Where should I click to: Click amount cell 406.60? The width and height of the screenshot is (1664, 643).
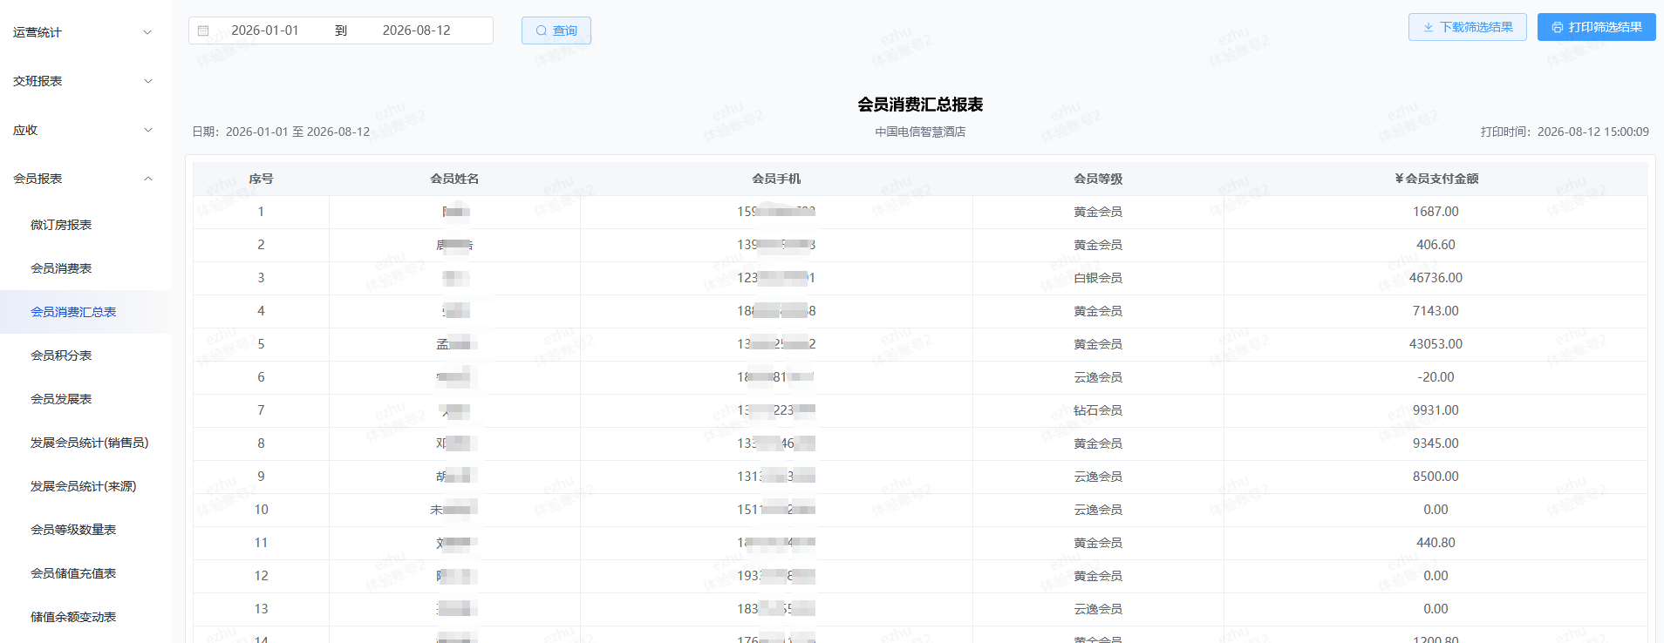point(1436,245)
